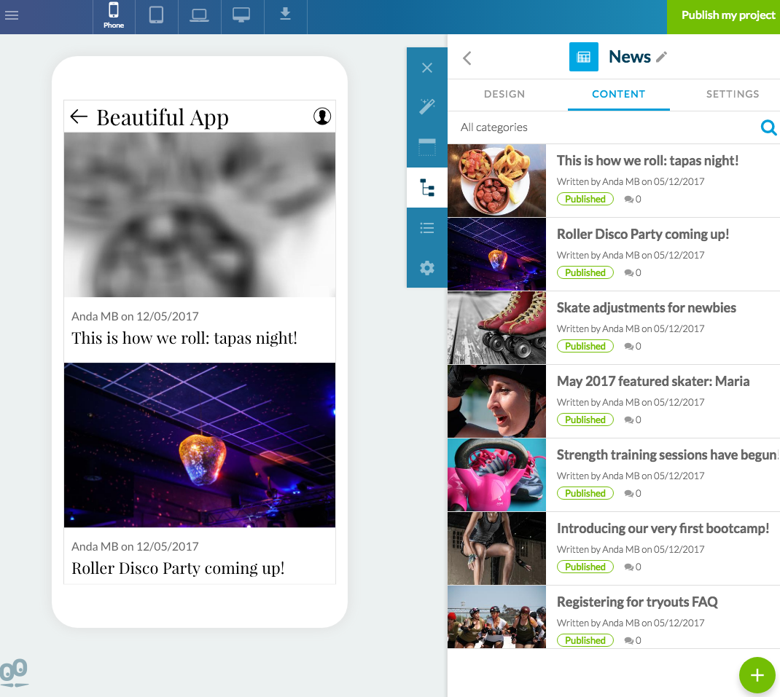The image size is (780, 697).
Task: Switch to the Settings tab
Action: click(x=733, y=94)
